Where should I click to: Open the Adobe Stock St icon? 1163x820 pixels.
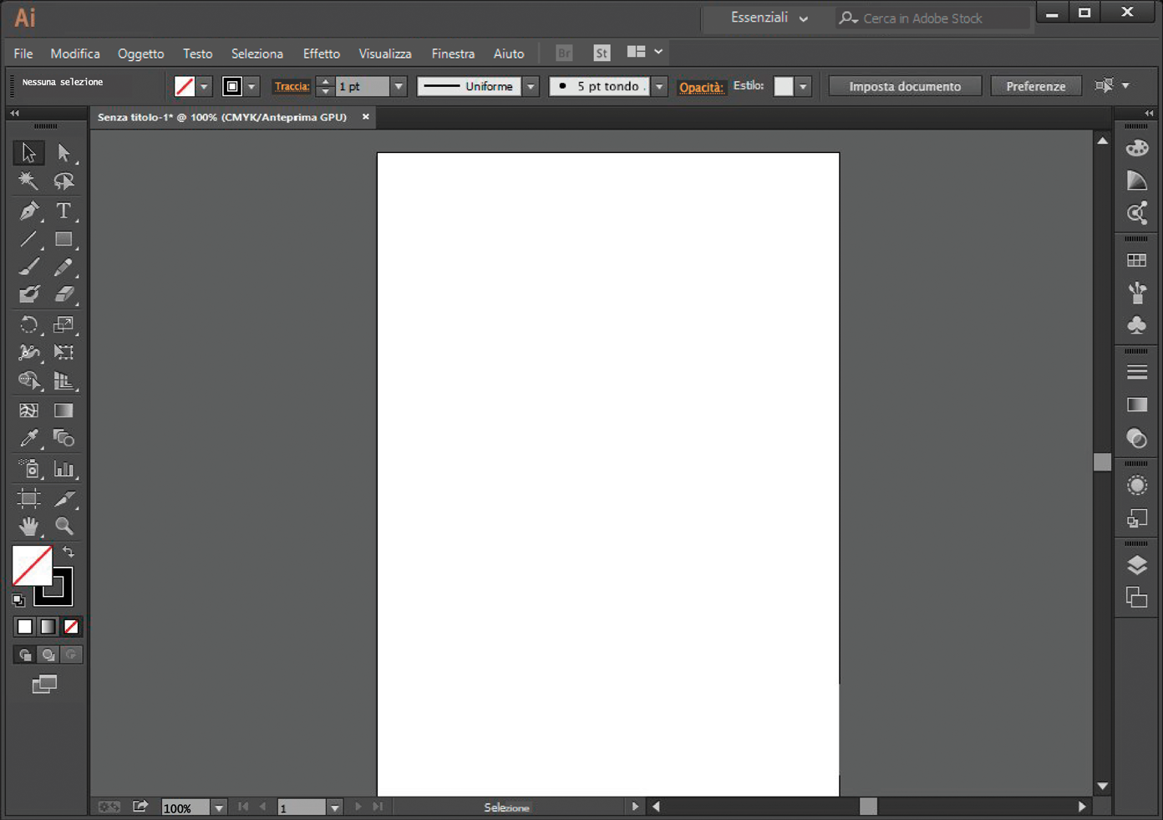(602, 53)
